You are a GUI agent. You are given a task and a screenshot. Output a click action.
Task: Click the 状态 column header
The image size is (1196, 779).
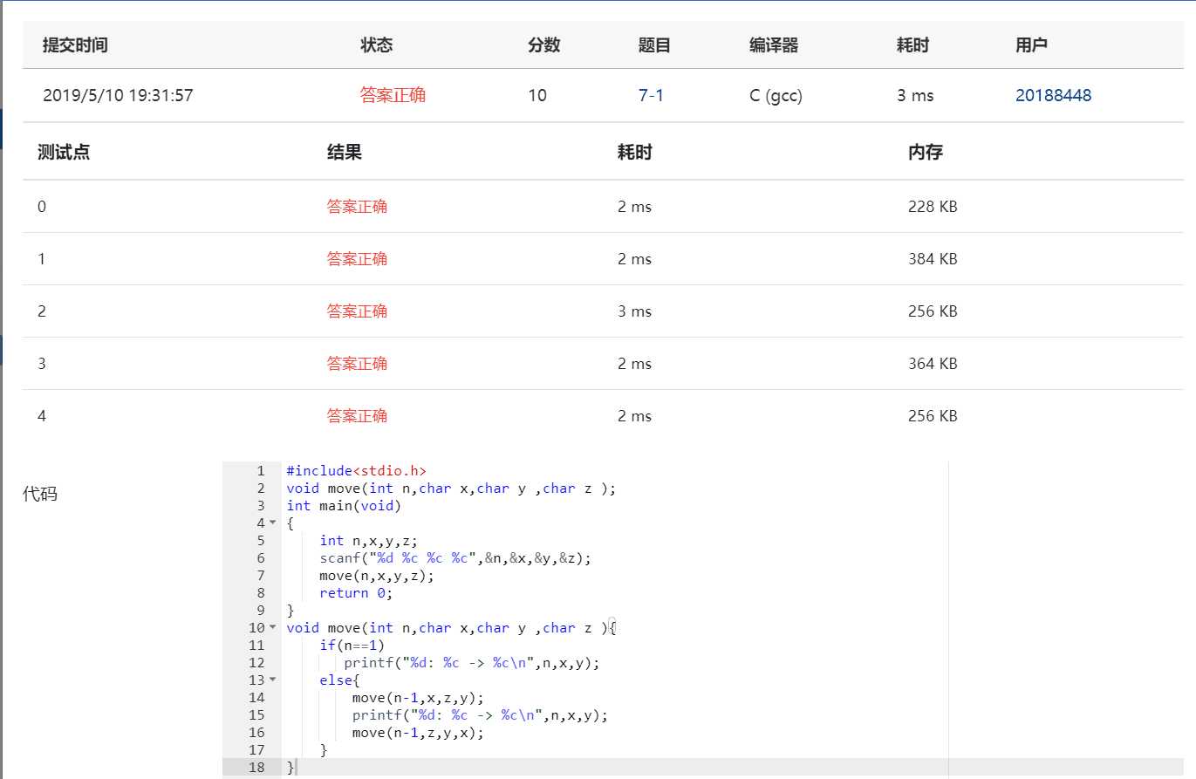(x=377, y=45)
